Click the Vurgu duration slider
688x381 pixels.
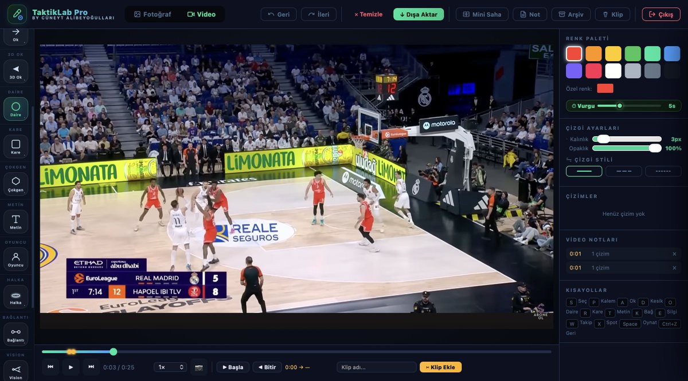tap(629, 106)
